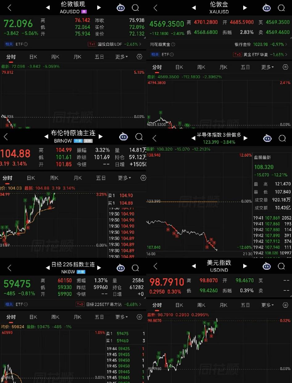This screenshot has width=292, height=383.
Task: Select 五日 tab in 伦敦银现 panel
Action: tap(99, 57)
